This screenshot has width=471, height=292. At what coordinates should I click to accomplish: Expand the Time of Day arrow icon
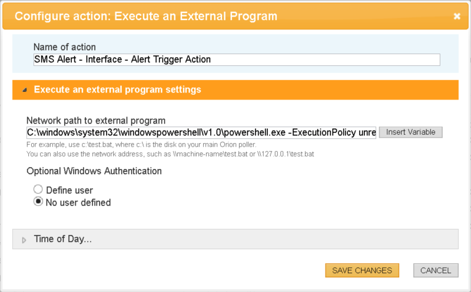coord(24,240)
